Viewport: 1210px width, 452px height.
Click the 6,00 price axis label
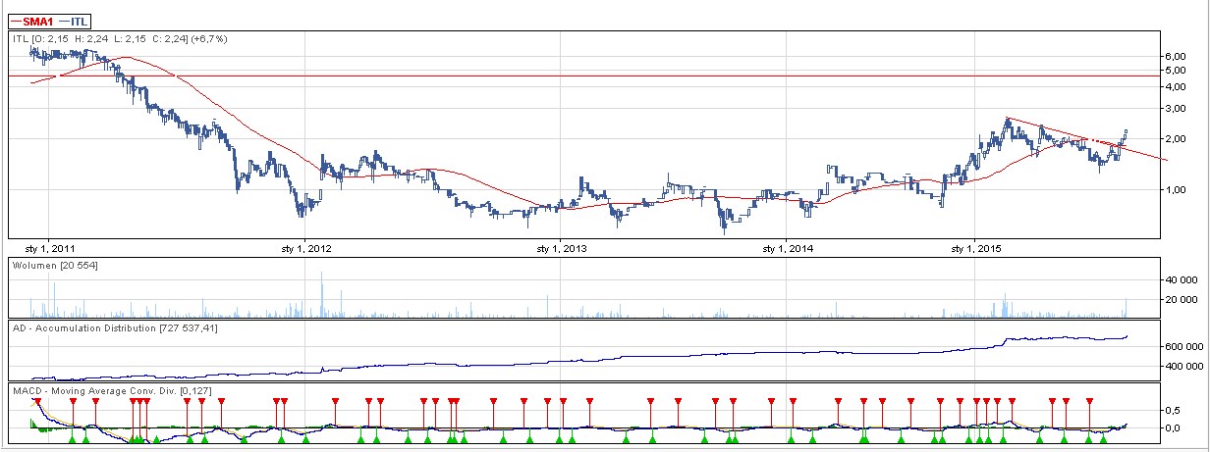click(x=1174, y=57)
